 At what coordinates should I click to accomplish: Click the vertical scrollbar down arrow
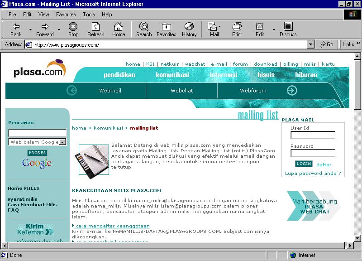point(357,238)
